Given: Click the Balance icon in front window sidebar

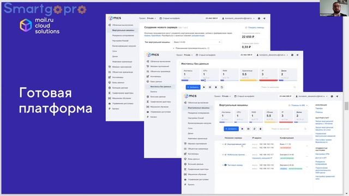Looking at the screenshot, I should [x=185, y=185].
